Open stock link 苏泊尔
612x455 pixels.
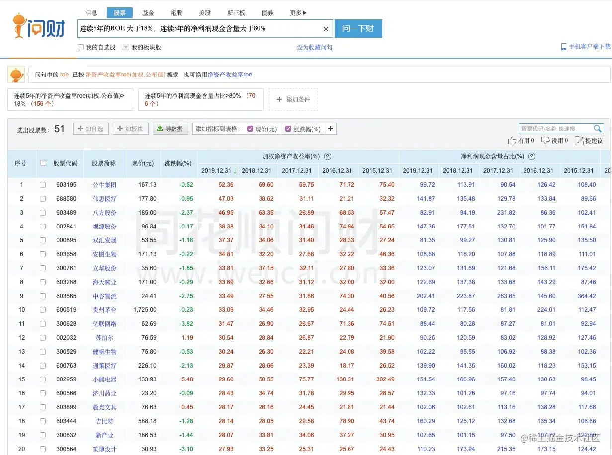[x=104, y=338]
